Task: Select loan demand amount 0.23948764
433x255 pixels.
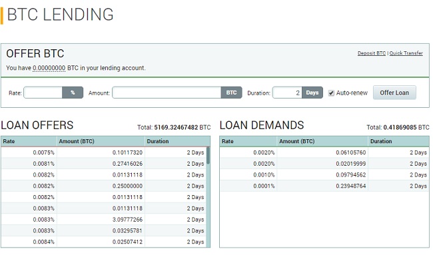Action: (350, 186)
